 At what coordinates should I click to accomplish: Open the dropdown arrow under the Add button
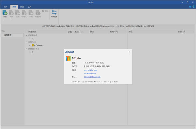pyautogui.click(x=5, y=19)
